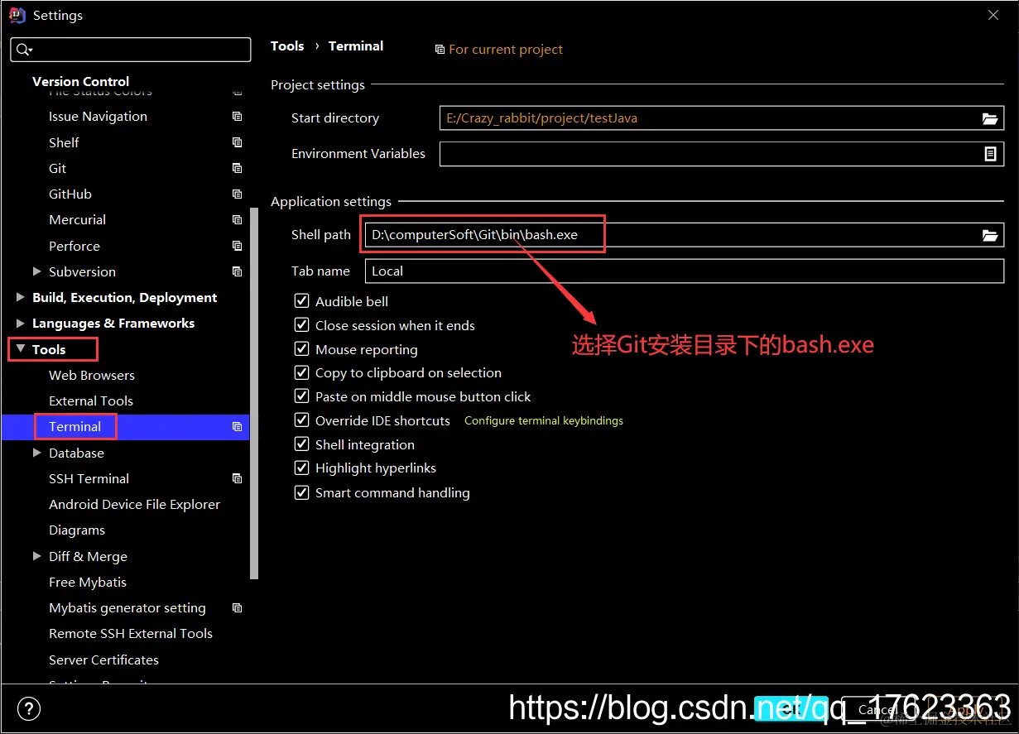The image size is (1019, 734).
Task: Open Remote SSH External Tools settings
Action: 131,633
